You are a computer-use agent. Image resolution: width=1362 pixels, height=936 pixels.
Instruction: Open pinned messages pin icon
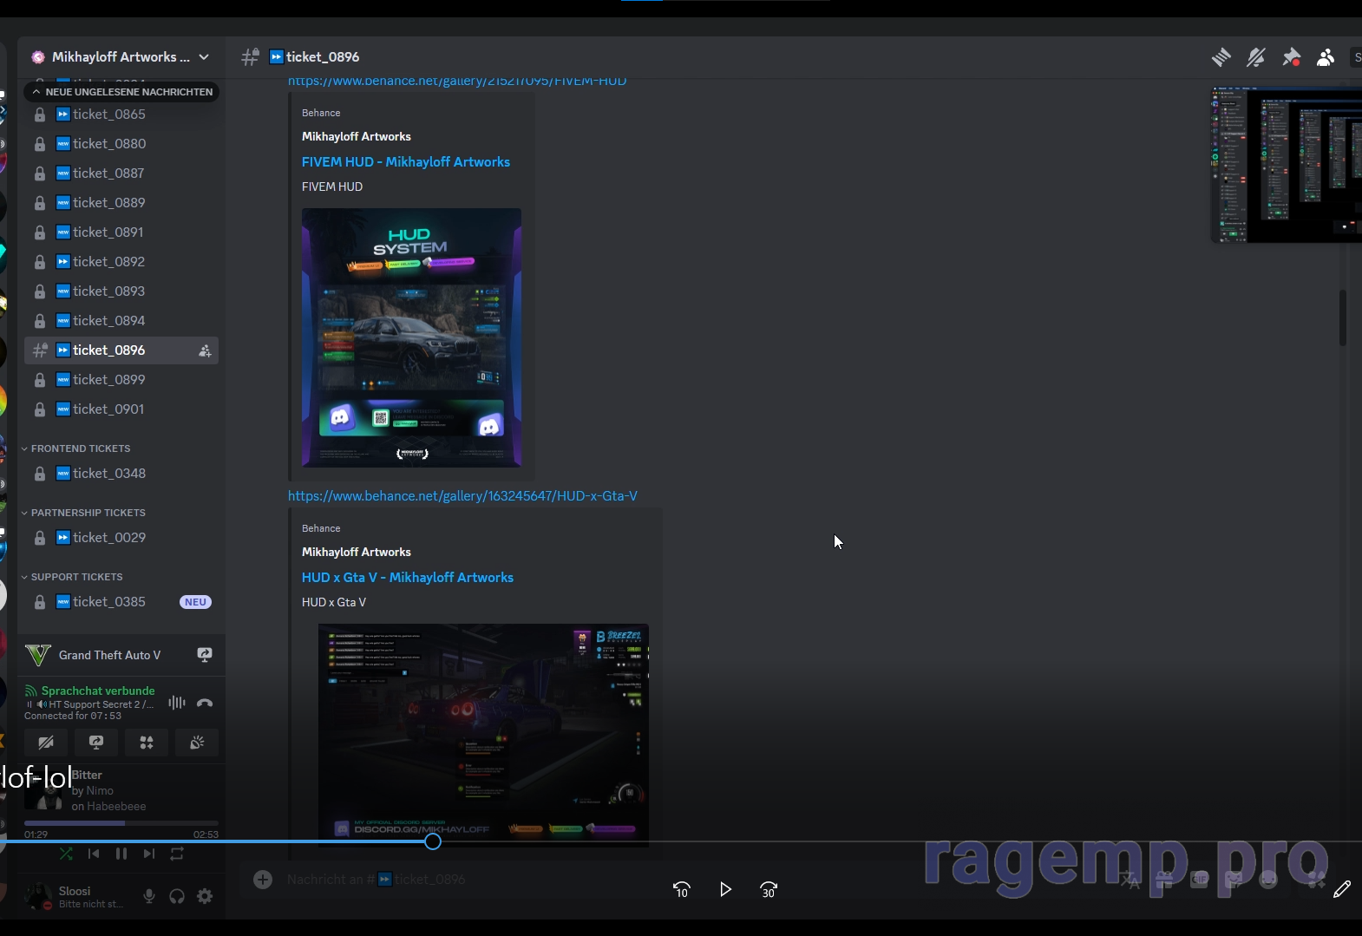coord(1291,57)
